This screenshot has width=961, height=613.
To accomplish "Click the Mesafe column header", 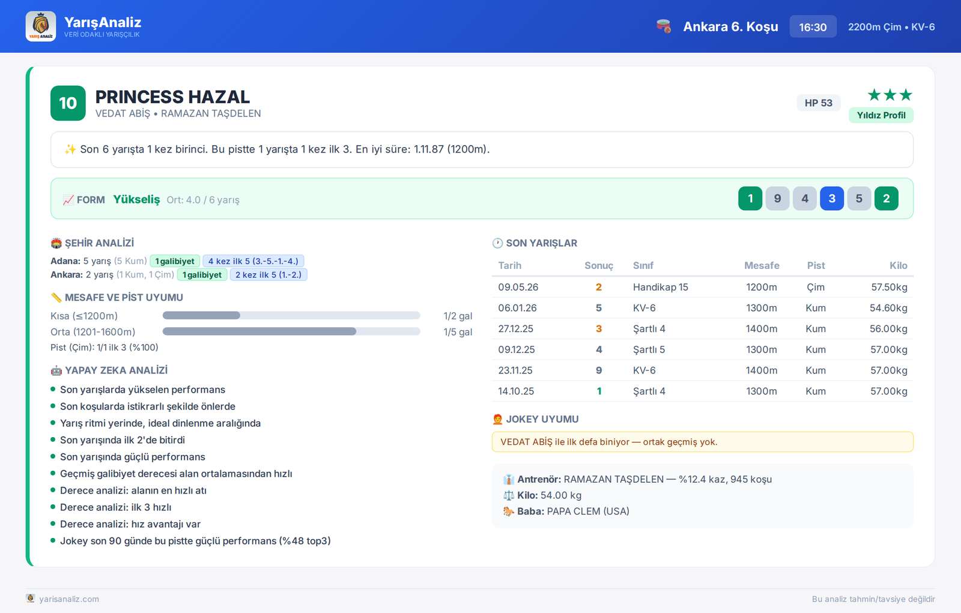I will (x=762, y=265).
